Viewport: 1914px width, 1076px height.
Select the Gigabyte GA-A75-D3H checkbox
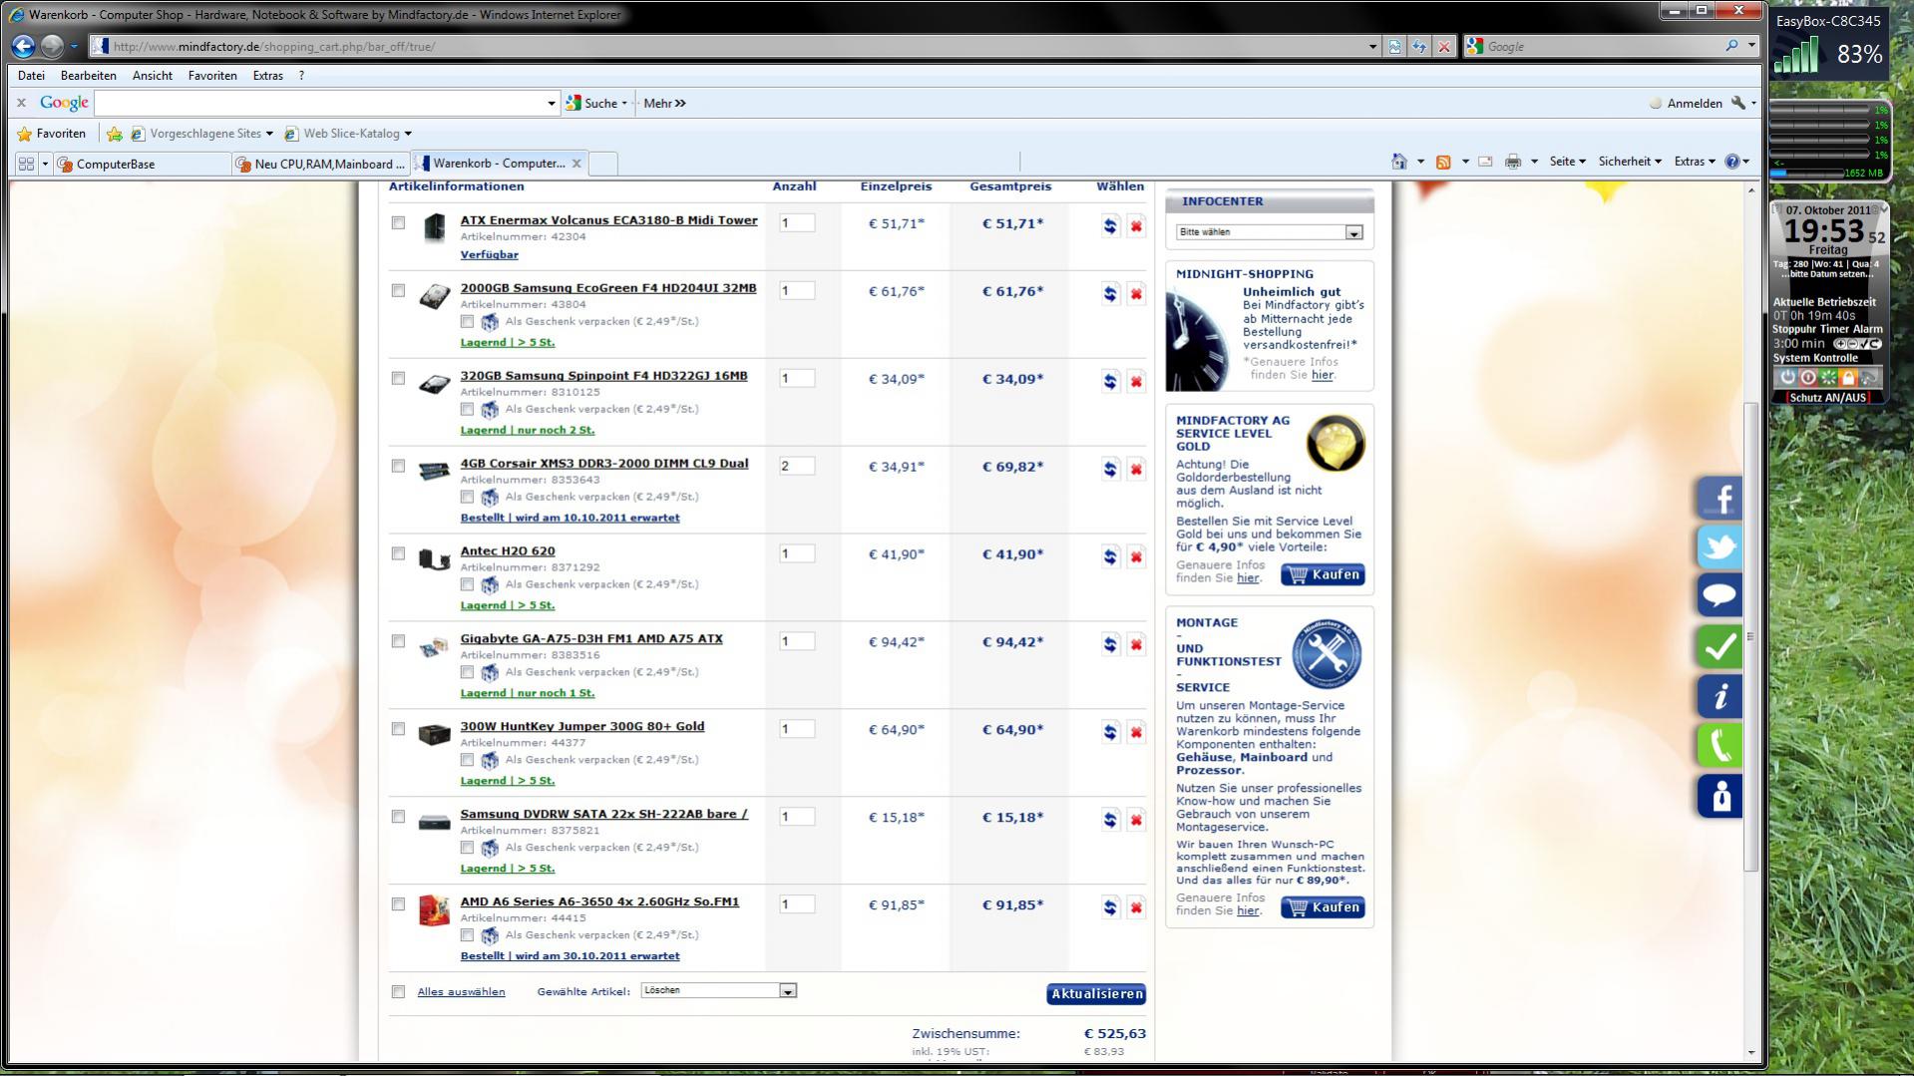click(398, 642)
